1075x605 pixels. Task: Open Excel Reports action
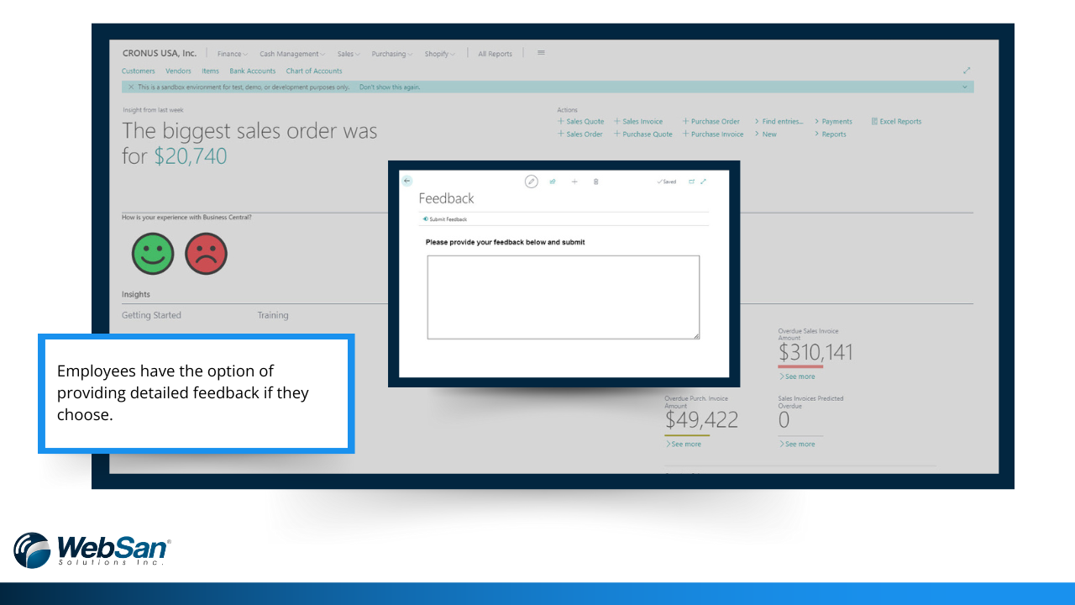coord(896,121)
